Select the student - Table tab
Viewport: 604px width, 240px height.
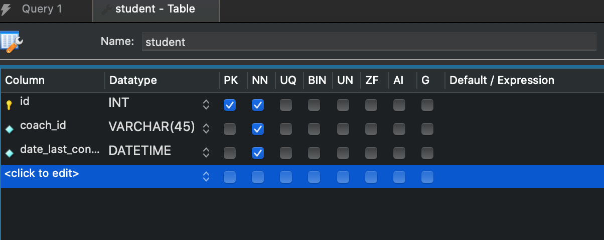(x=155, y=9)
